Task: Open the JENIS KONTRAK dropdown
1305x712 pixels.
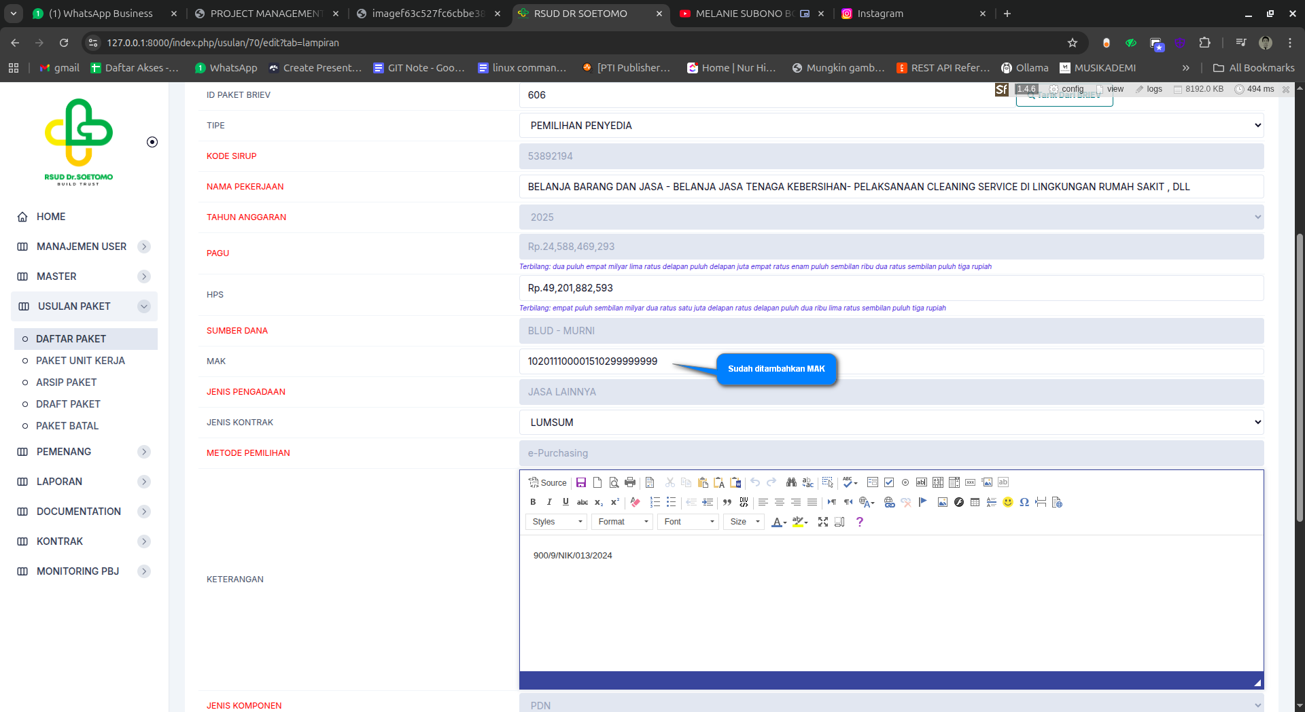Action: (891, 423)
